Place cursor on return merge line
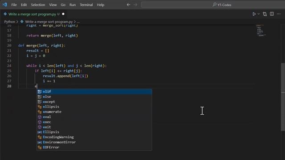 (x=52, y=36)
